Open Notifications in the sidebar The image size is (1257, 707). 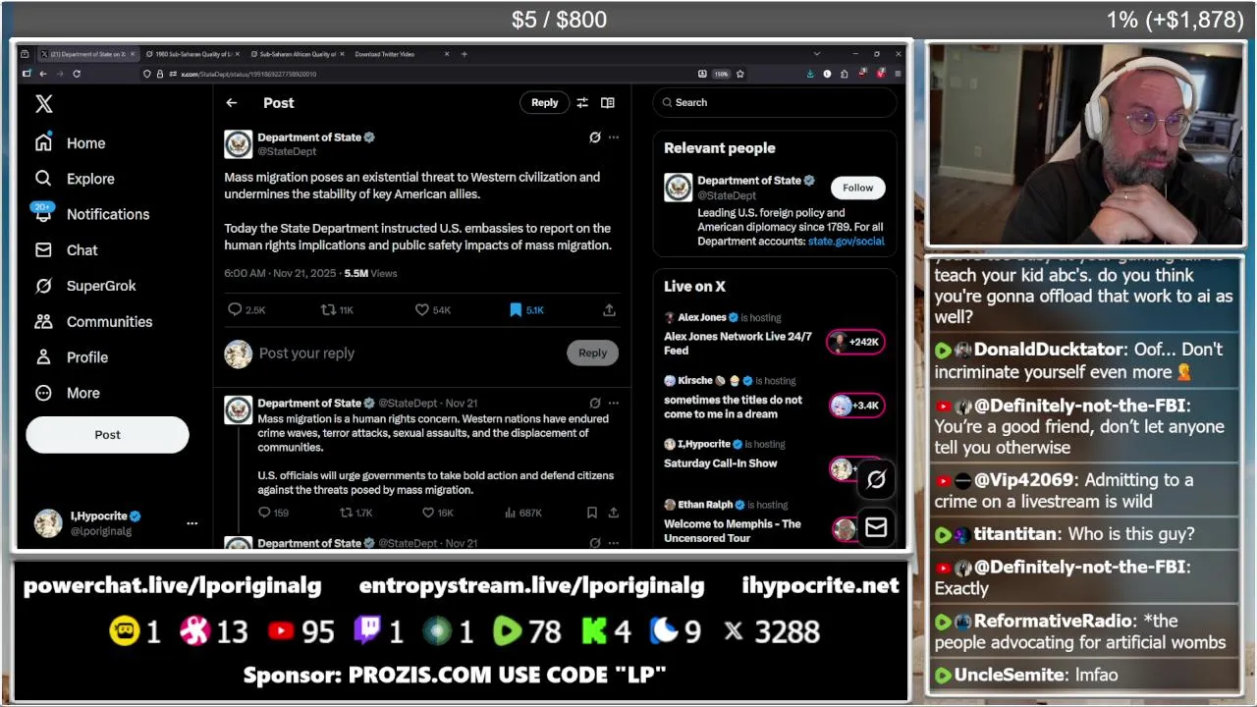click(x=91, y=214)
